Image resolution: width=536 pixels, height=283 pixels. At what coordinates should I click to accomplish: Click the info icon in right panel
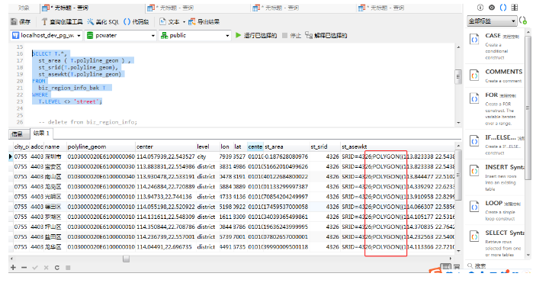click(480, 8)
